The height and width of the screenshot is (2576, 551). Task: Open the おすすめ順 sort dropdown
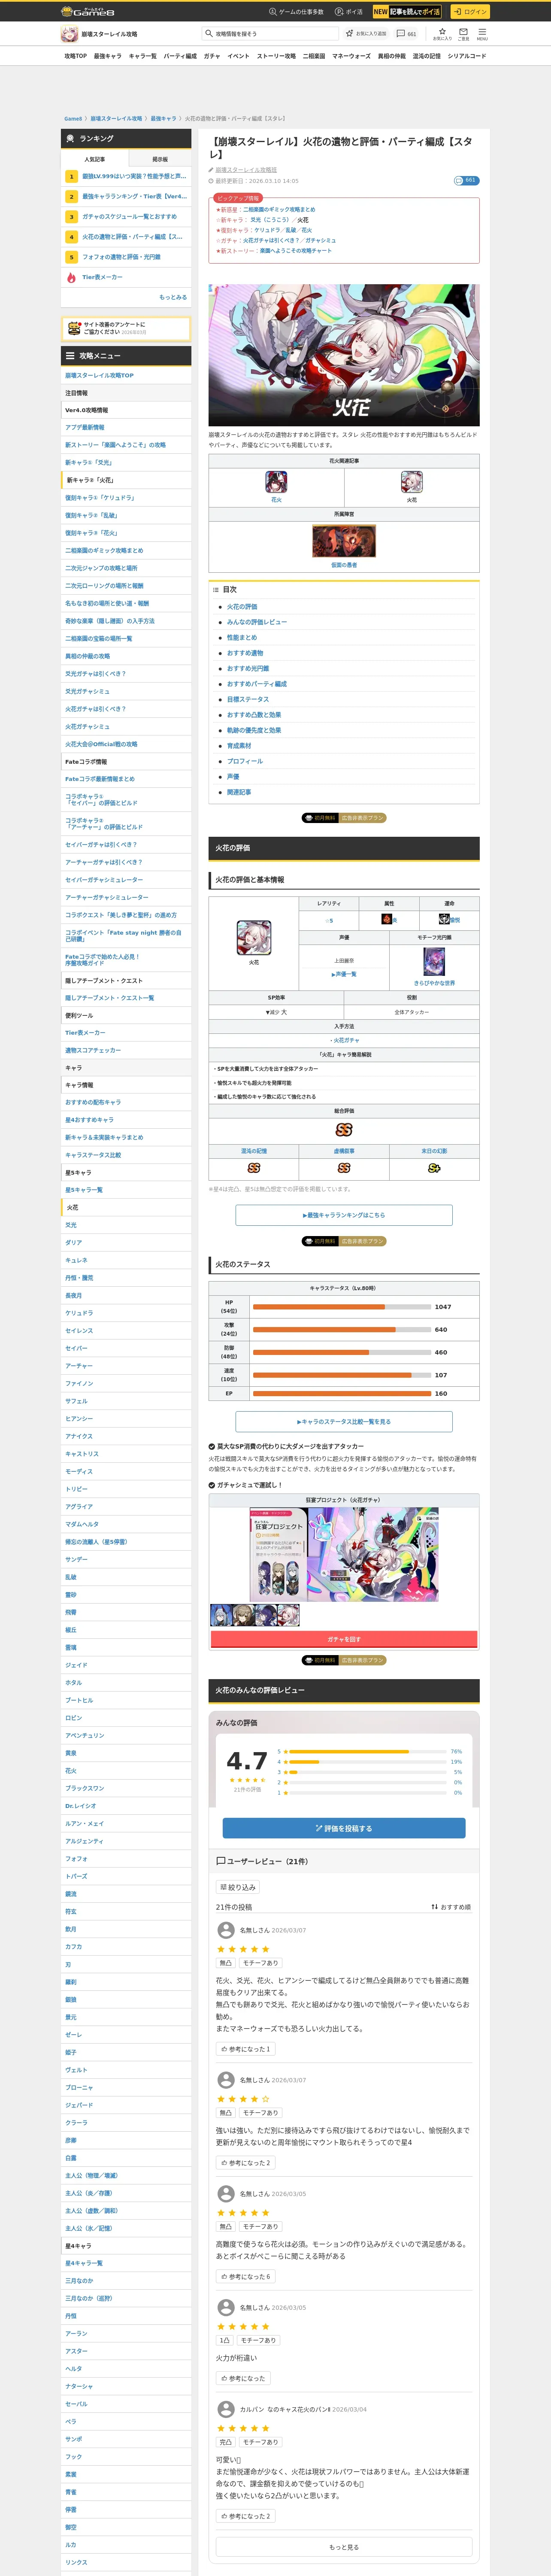[451, 1907]
